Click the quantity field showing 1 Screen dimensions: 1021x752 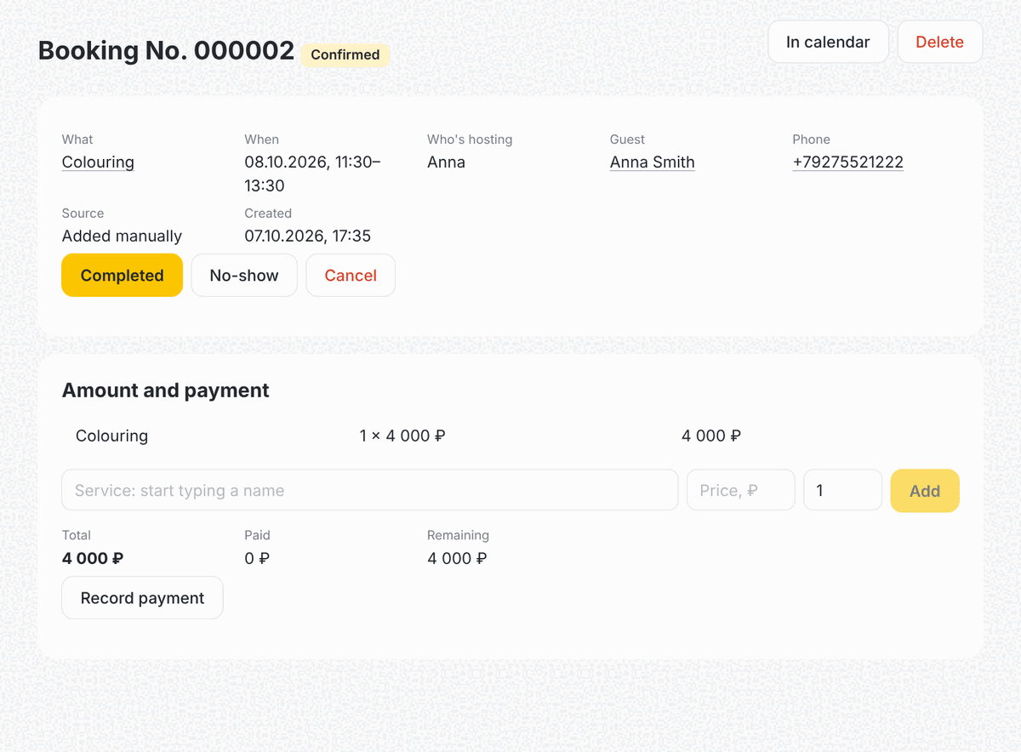[x=842, y=490]
